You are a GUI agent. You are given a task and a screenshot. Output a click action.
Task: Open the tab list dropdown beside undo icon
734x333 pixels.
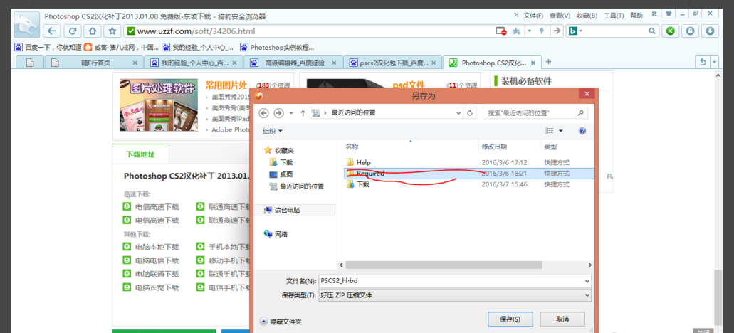(714, 62)
